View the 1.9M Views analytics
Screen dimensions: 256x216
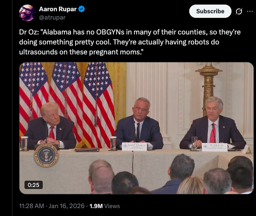(105, 206)
